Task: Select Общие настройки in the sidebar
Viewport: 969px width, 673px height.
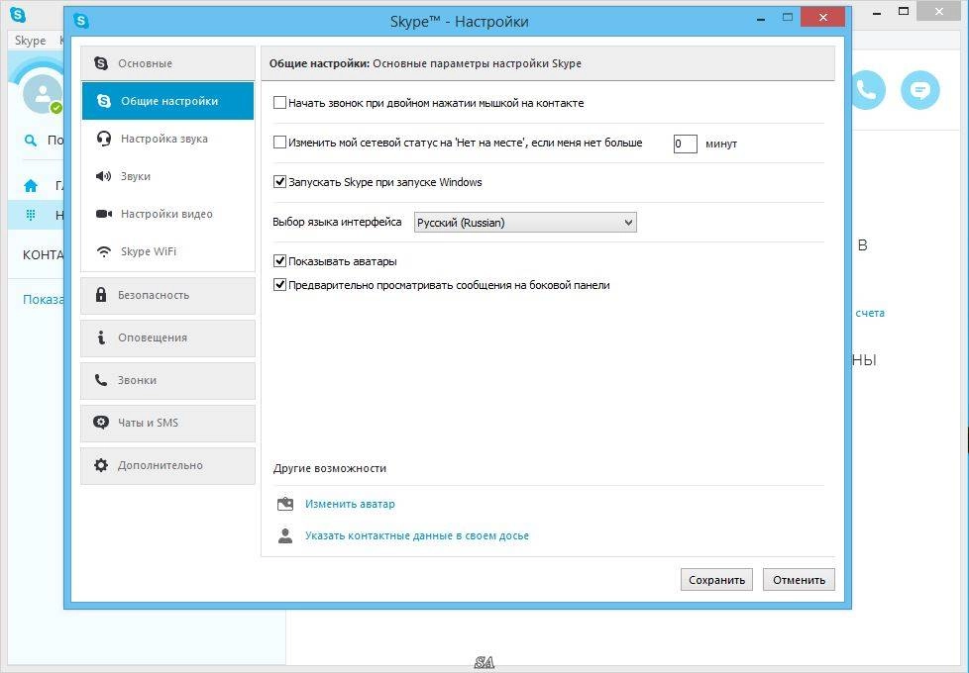Action: click(167, 101)
